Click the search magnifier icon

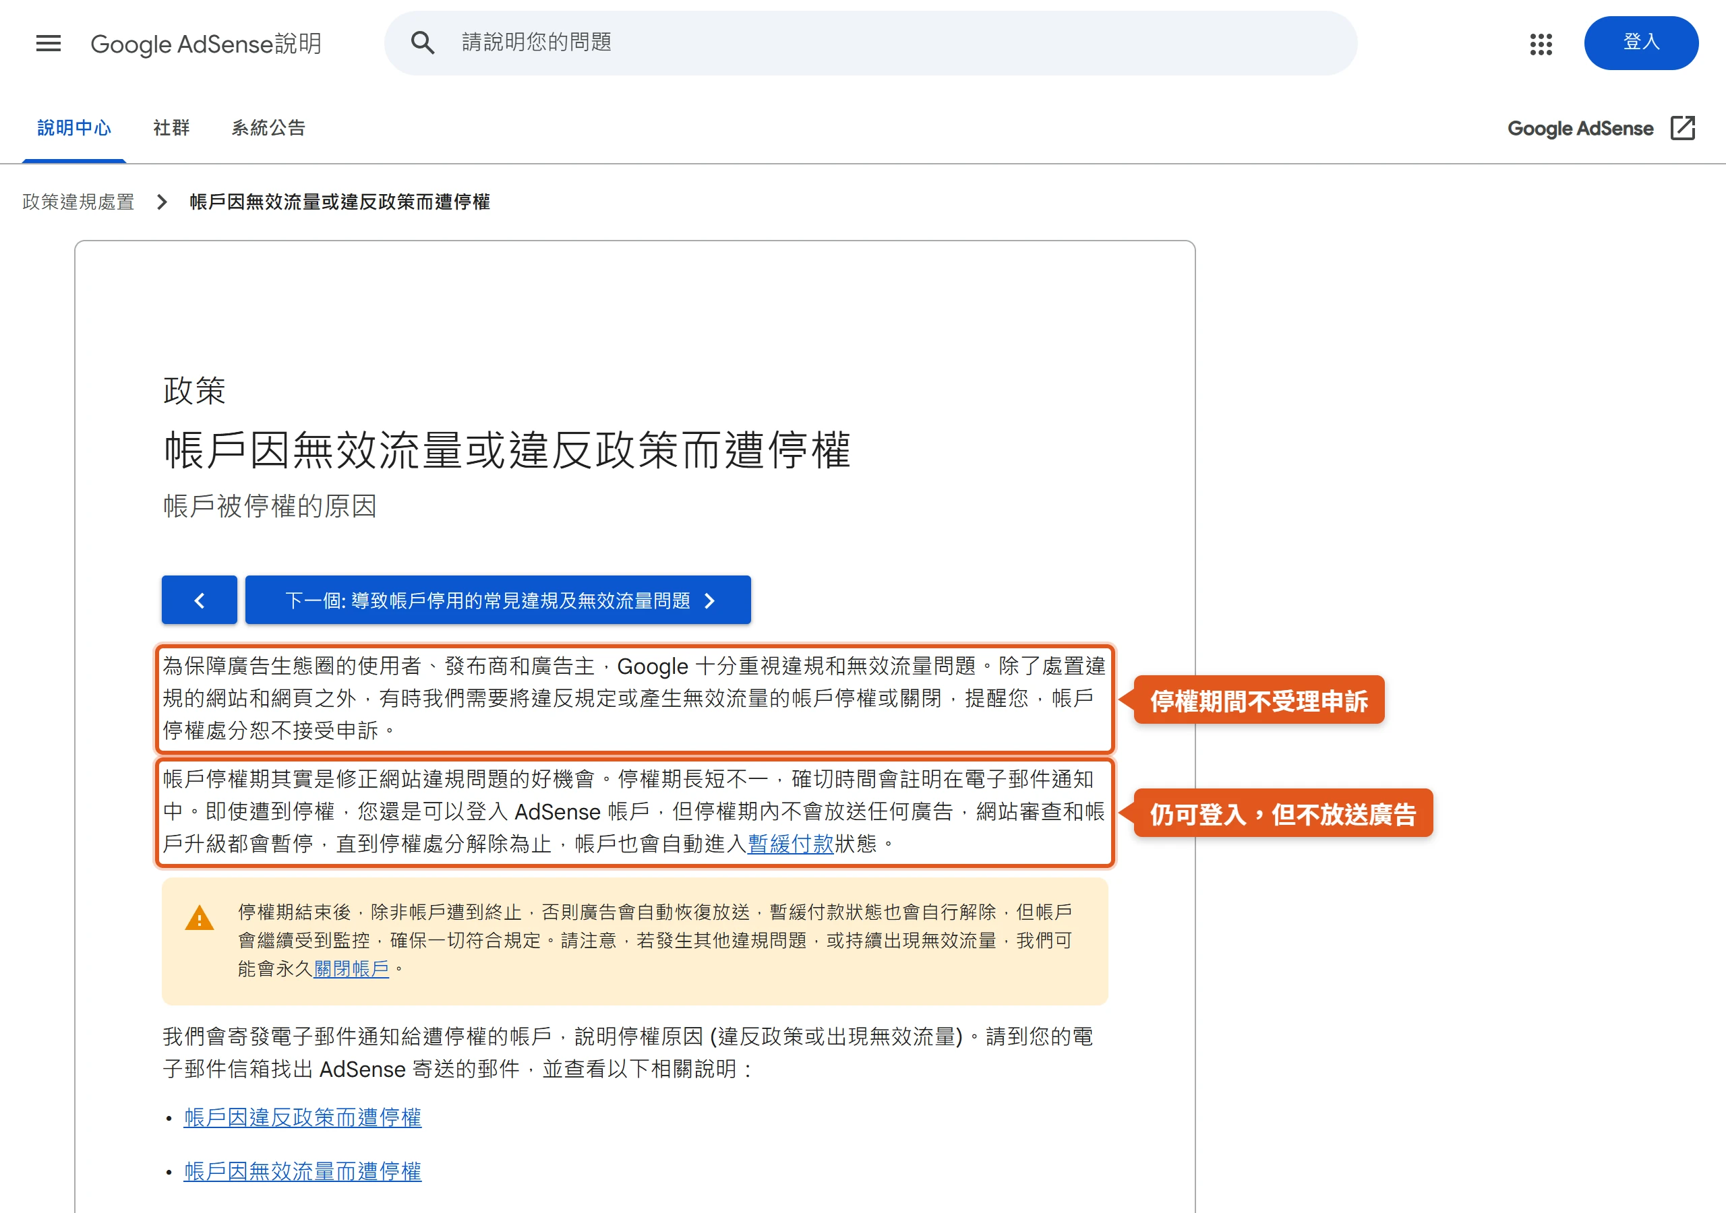423,43
